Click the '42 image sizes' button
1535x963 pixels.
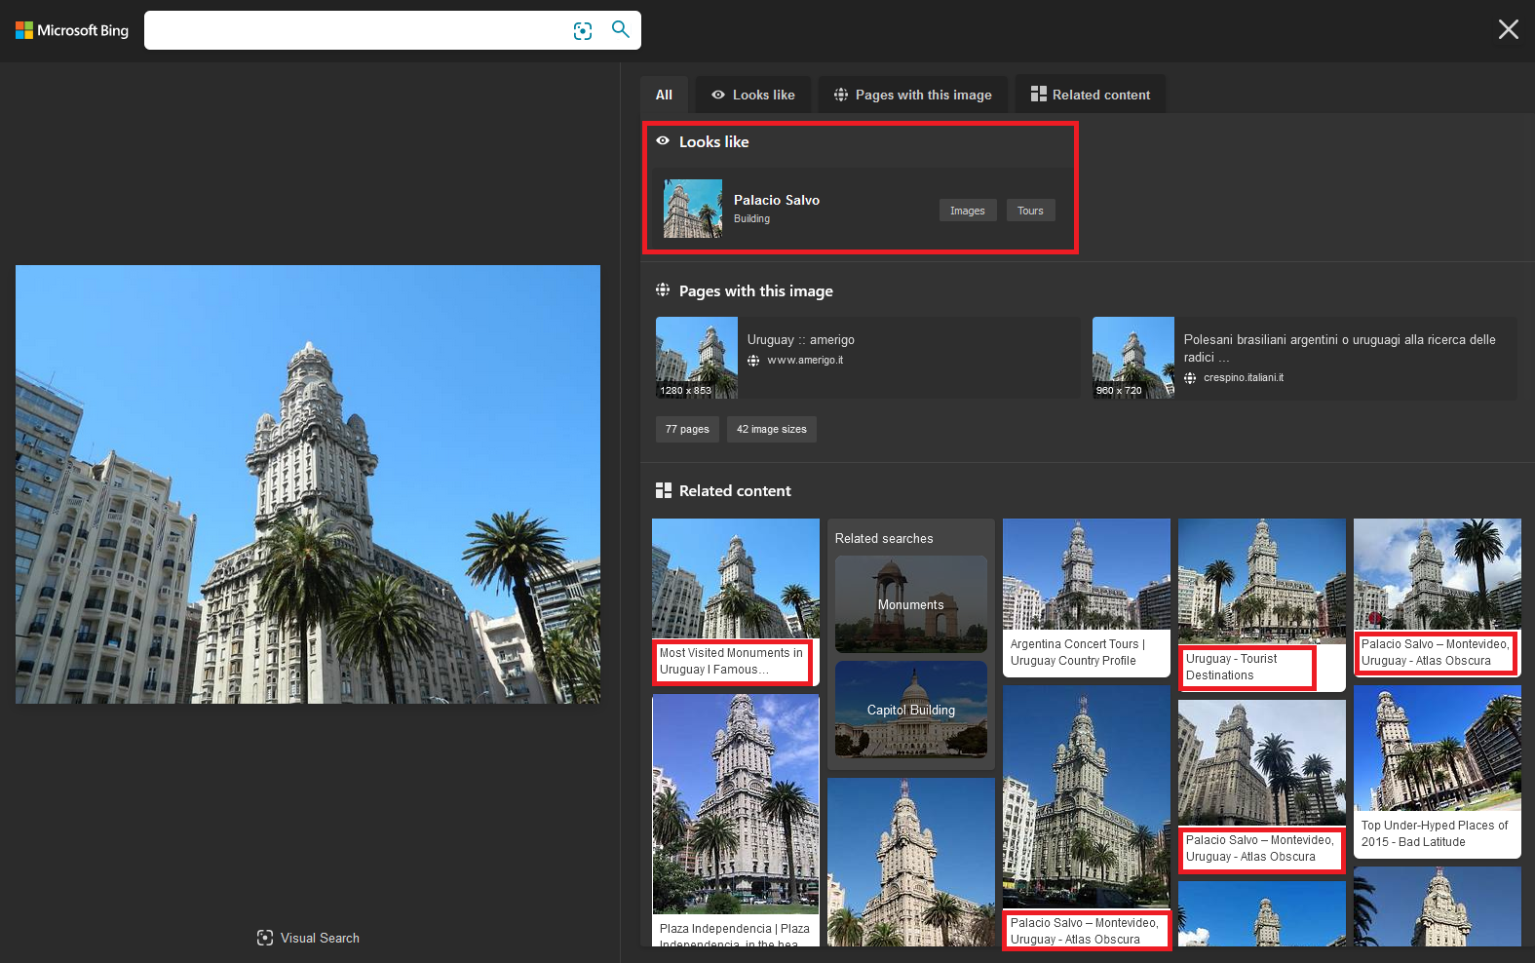(x=772, y=429)
